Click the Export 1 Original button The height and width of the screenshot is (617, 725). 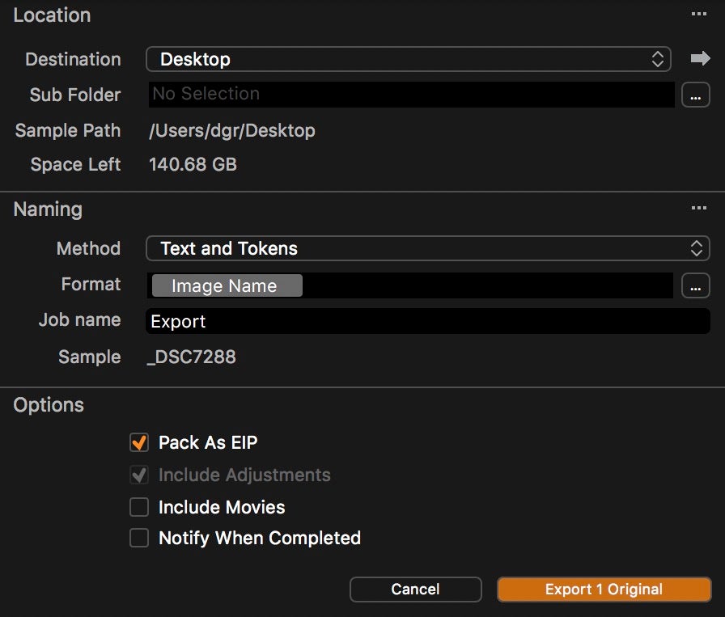604,590
